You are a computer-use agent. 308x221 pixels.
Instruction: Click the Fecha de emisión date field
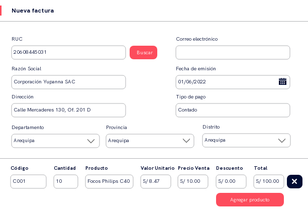click(226, 82)
